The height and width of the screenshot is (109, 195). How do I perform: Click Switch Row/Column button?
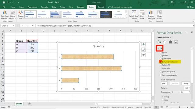pyautogui.click(x=134, y=15)
